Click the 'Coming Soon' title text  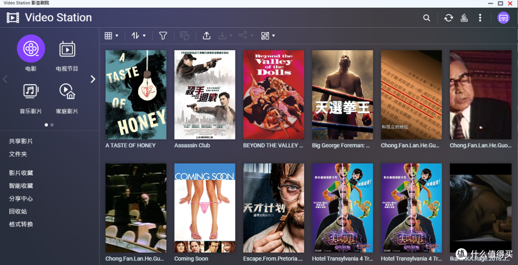pyautogui.click(x=191, y=259)
